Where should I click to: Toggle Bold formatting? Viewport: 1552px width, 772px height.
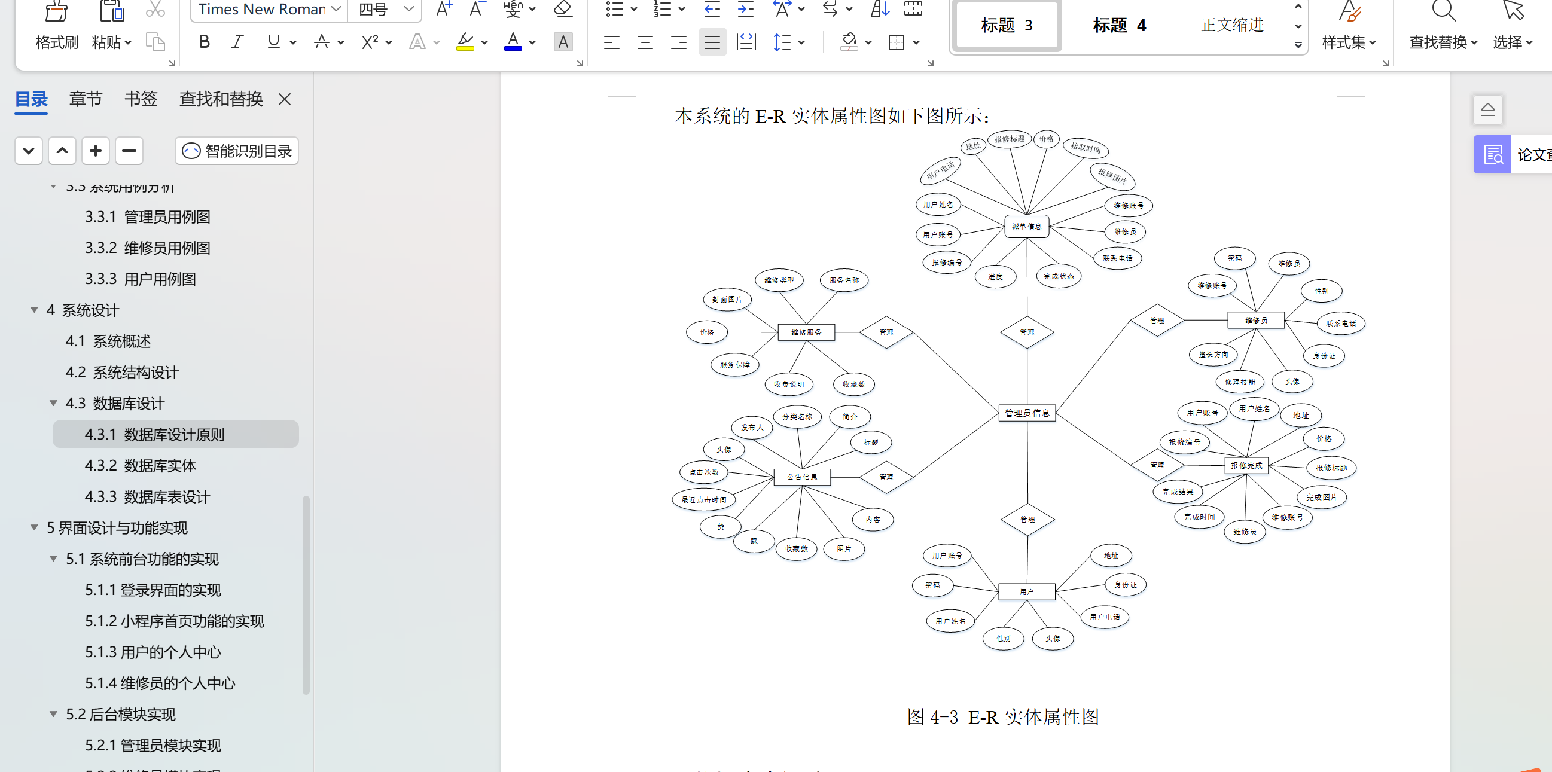point(203,42)
